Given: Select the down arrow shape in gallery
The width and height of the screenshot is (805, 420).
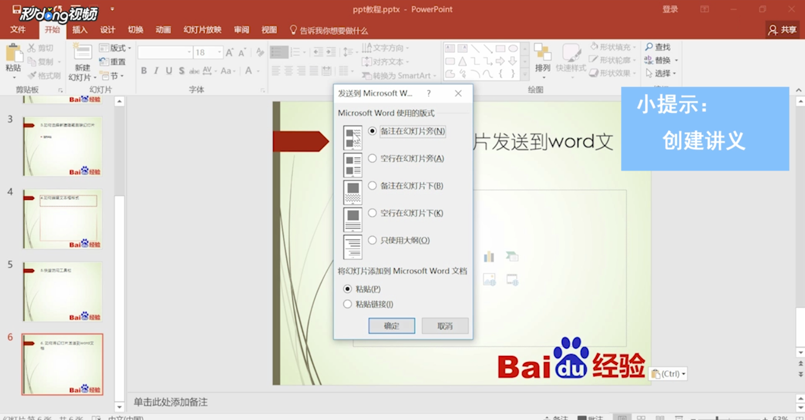Looking at the screenshot, I should click(513, 61).
